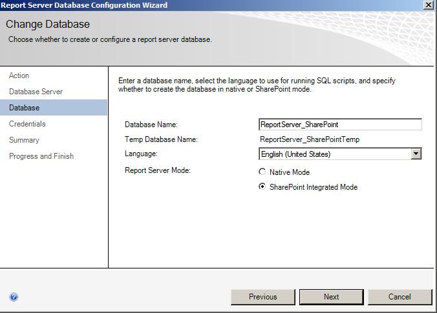Click the Database Name input field
The height and width of the screenshot is (313, 437).
coord(340,125)
